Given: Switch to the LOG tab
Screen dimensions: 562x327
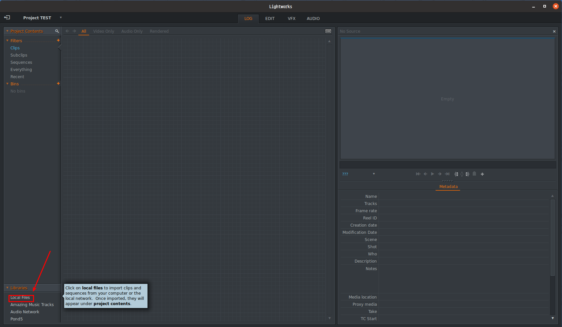Looking at the screenshot, I should click(x=248, y=19).
